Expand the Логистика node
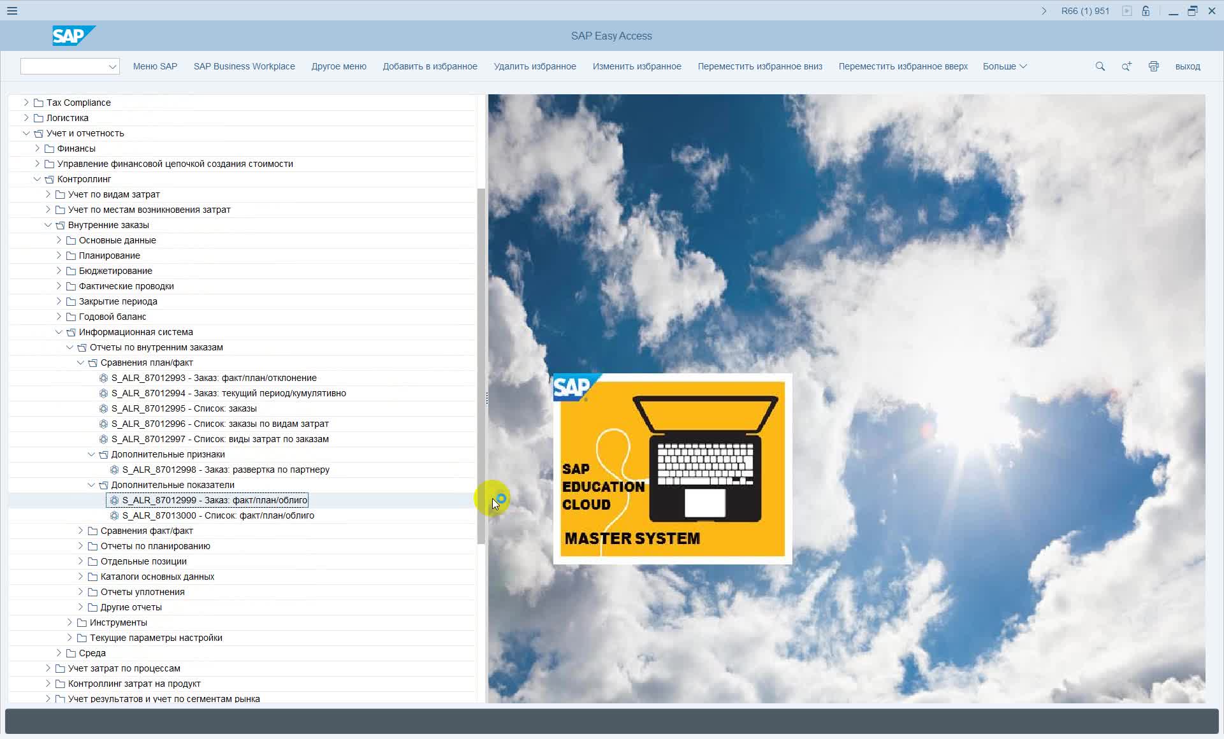This screenshot has height=739, width=1224. point(26,118)
